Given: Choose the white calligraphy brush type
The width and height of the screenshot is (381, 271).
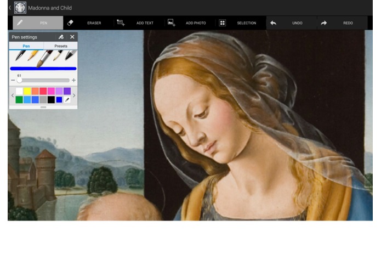Looking at the screenshot, I should [x=58, y=55].
